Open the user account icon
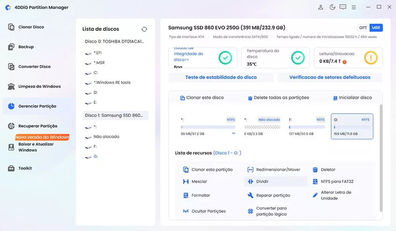Screen dimensions: 396x231 pos(321,7)
